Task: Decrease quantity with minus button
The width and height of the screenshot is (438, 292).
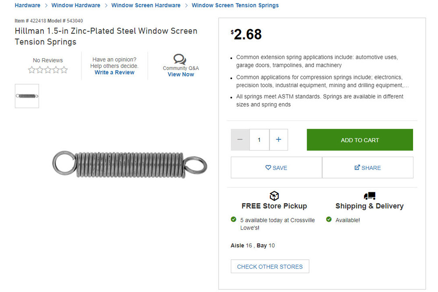Action: point(240,140)
